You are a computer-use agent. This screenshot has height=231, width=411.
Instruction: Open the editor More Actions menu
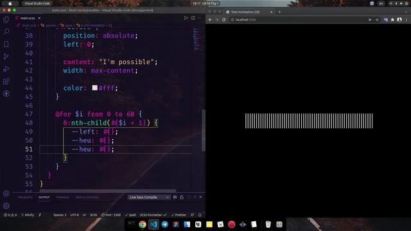tap(200, 18)
